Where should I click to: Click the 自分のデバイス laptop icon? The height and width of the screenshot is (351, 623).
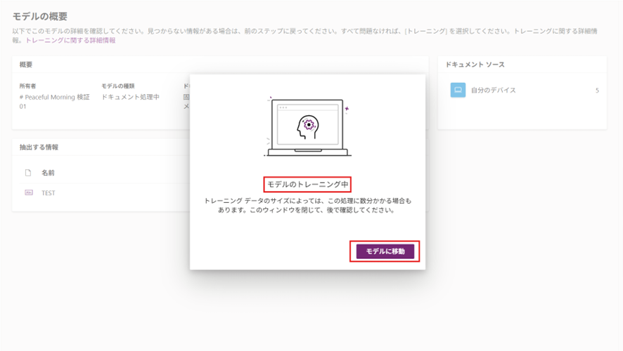tap(458, 91)
